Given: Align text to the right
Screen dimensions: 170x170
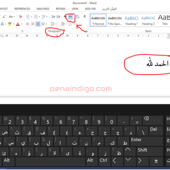Looking at the screenshot, I should click(x=38, y=24).
